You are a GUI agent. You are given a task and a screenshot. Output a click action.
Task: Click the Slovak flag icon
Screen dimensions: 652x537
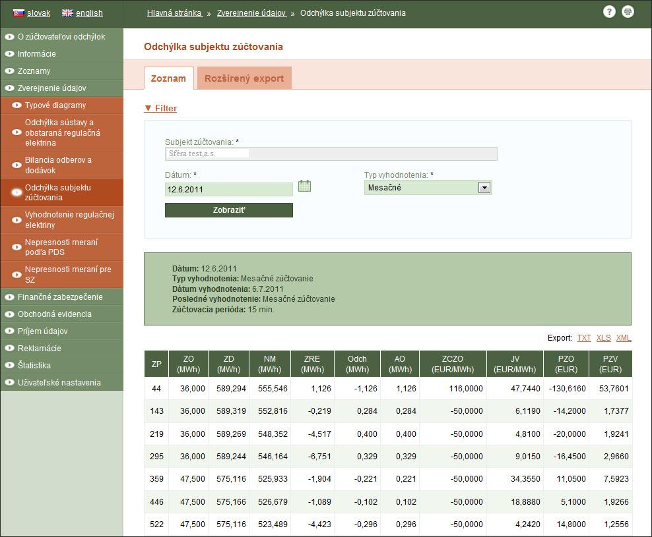[18, 13]
